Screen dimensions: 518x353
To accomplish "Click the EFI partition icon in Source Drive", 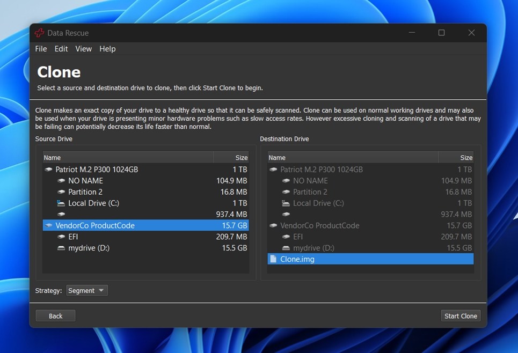I will [x=61, y=237].
